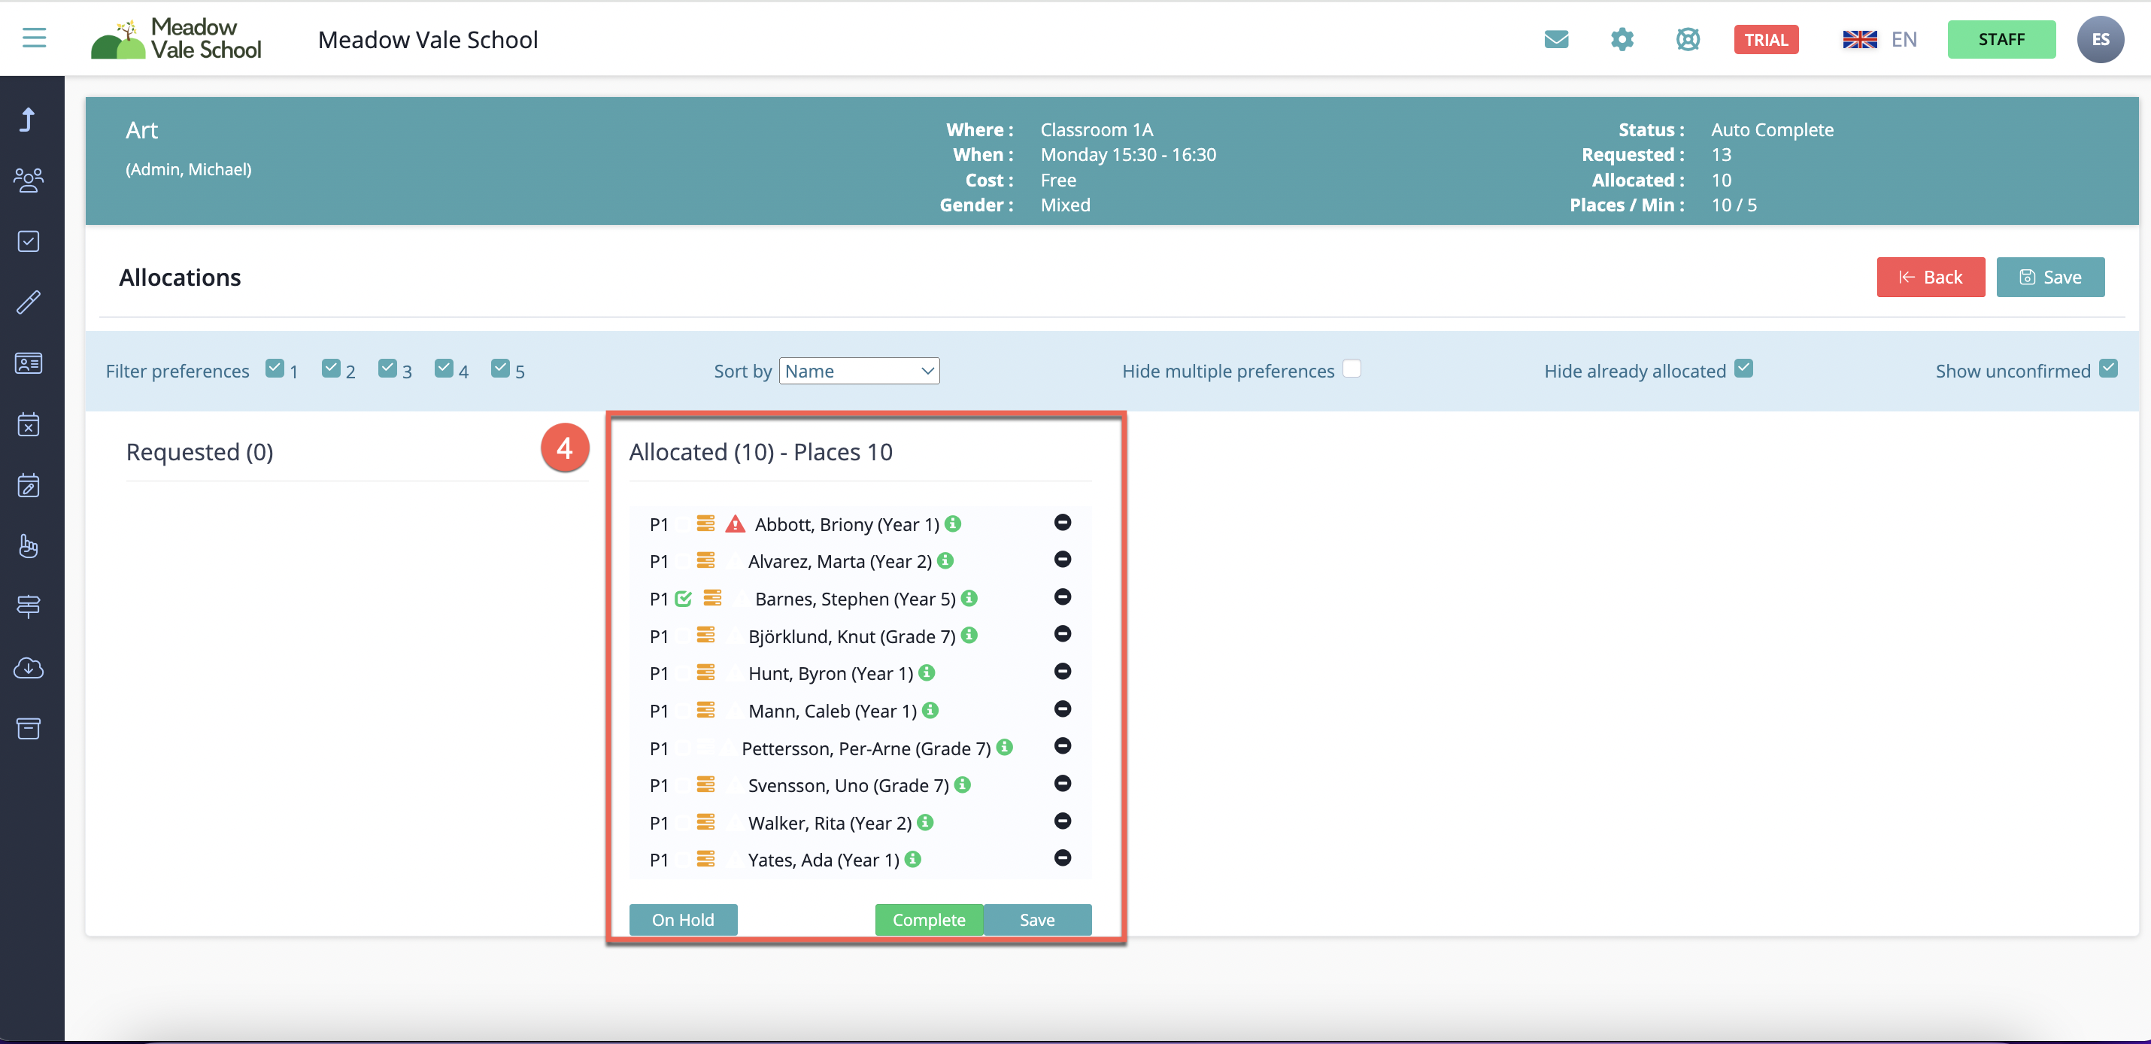This screenshot has width=2151, height=1044.
Task: Click the green Complete button
Action: (x=929, y=920)
